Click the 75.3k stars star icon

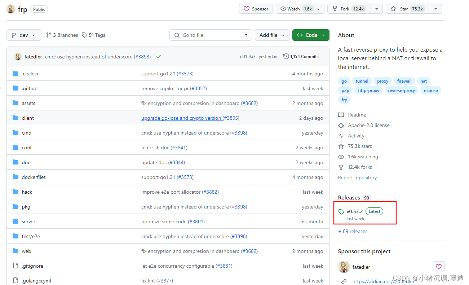click(341, 146)
